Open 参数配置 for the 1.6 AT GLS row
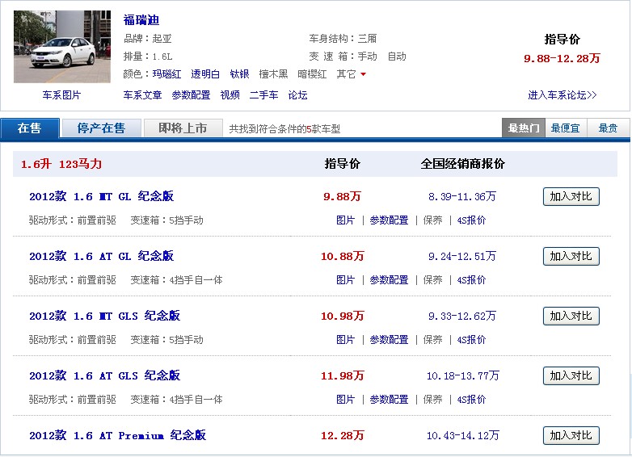The height and width of the screenshot is (457, 632). [389, 400]
